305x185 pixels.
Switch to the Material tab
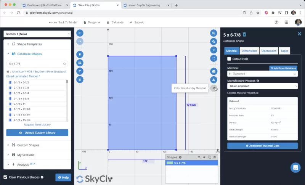tap(232, 51)
